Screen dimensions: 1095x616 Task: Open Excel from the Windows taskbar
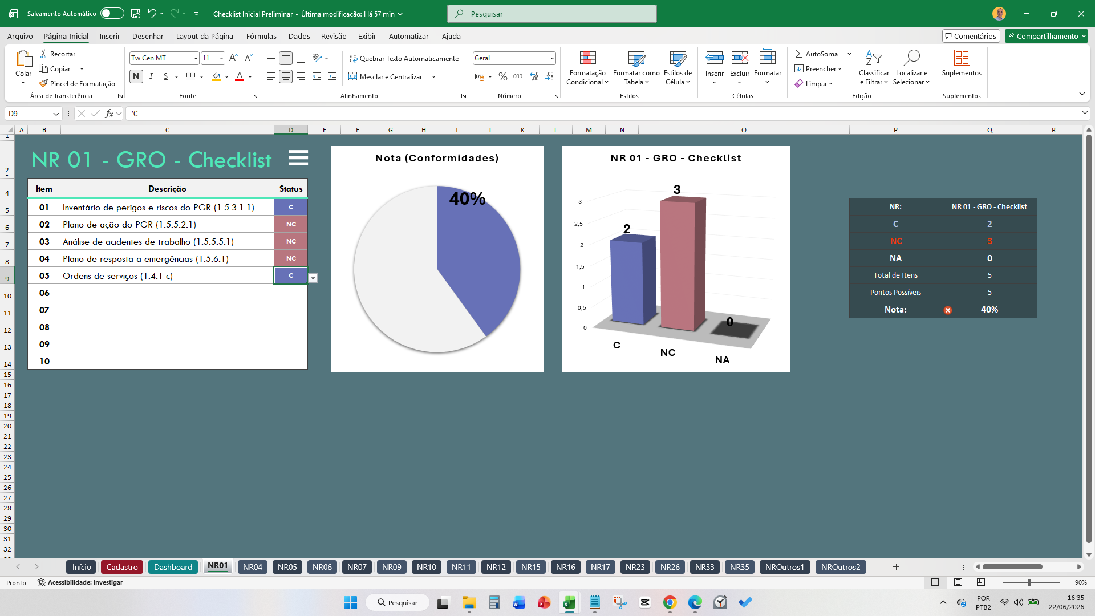[x=569, y=602]
